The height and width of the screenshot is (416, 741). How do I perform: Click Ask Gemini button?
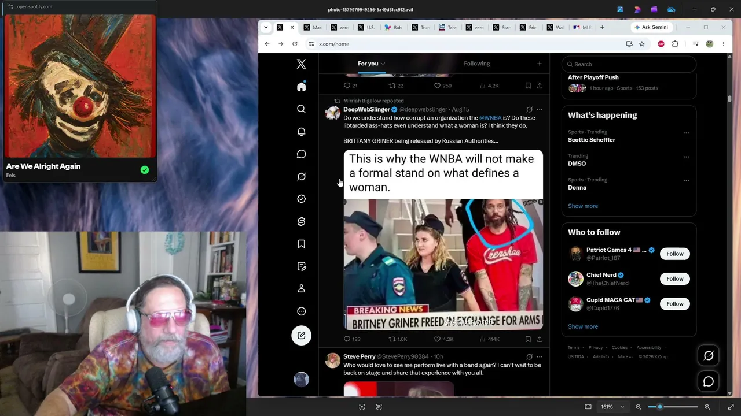coord(651,27)
